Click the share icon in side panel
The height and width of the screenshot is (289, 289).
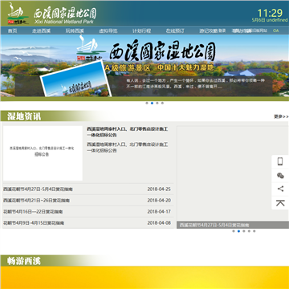pyautogui.click(x=280, y=189)
